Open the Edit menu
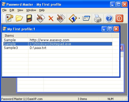Screen dimensions: 129x102 [12, 10]
